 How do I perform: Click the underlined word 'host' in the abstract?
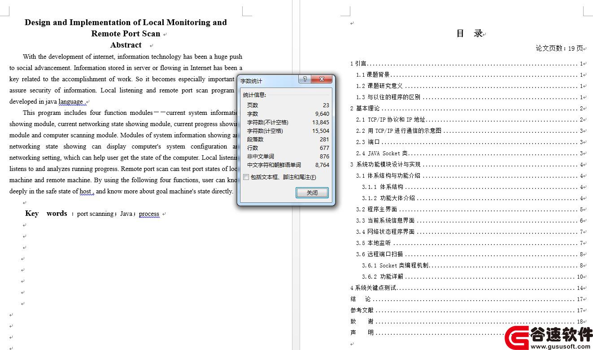point(85,191)
